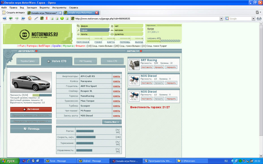
Task: Launch Internet Explorer from quick launch
Action: [29, 161]
